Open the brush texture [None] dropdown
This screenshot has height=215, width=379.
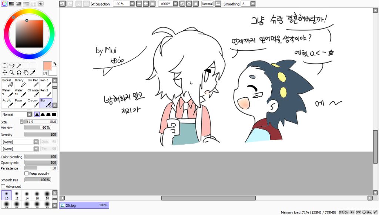click(20, 149)
